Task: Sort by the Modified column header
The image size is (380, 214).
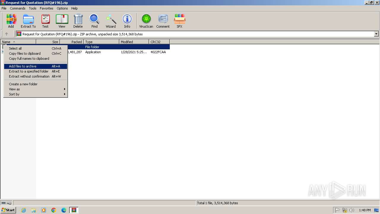Action: (134, 42)
